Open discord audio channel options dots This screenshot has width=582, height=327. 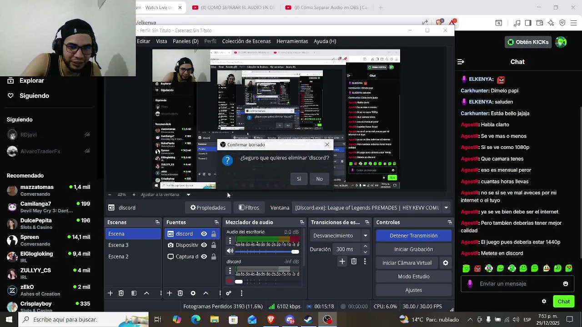click(x=230, y=271)
